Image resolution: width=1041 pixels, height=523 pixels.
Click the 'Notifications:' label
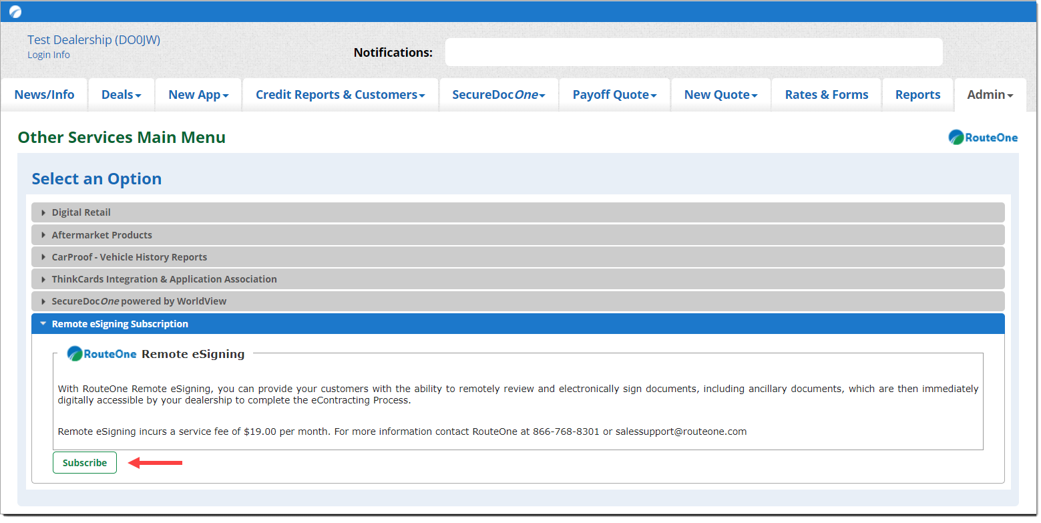tap(393, 53)
